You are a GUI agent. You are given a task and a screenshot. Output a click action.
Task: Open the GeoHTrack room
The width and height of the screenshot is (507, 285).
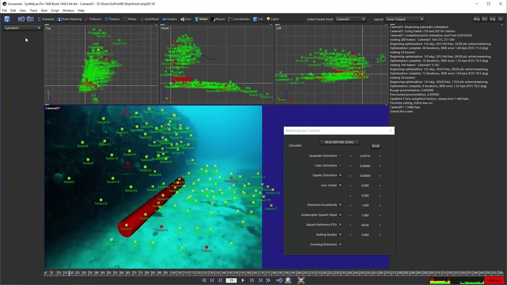point(149,19)
